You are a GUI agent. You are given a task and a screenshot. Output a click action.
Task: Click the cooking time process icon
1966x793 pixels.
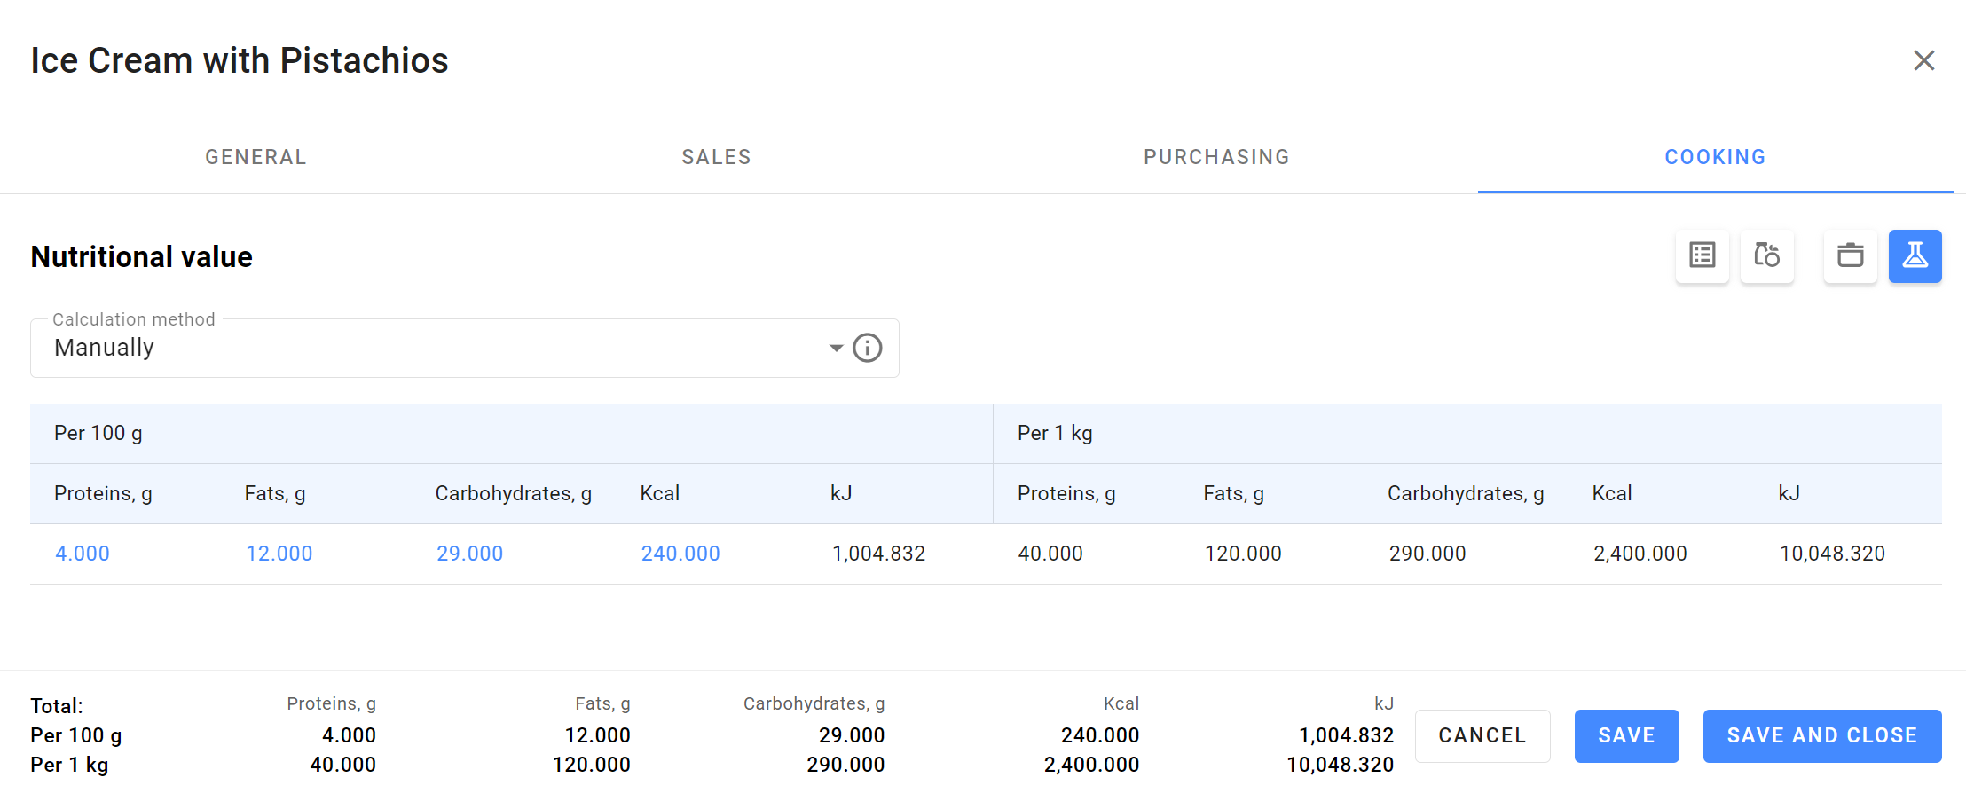1766,256
